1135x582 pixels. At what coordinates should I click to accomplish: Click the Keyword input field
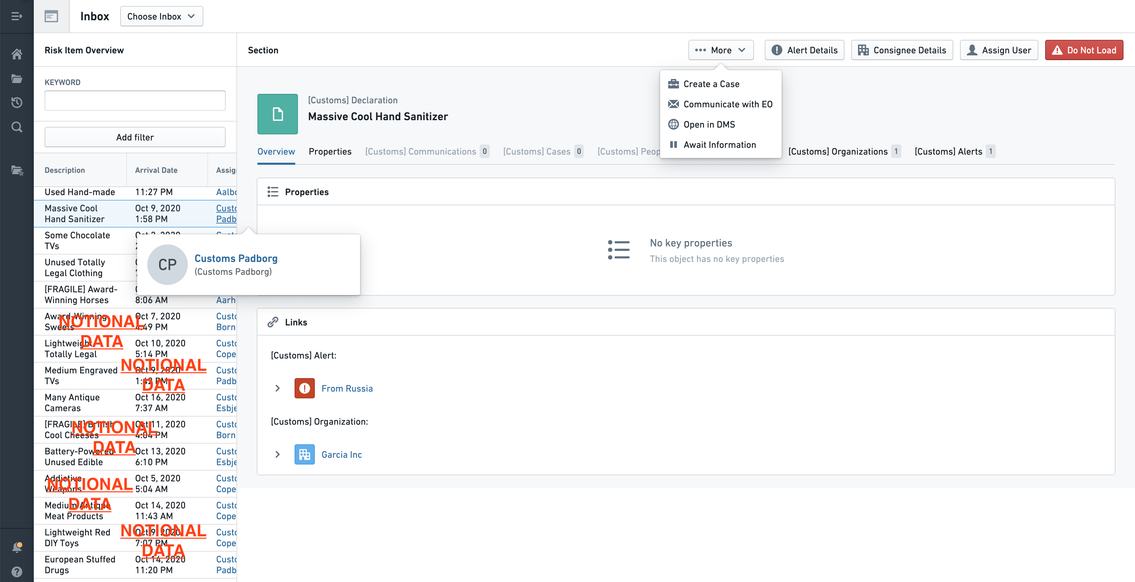pos(135,101)
